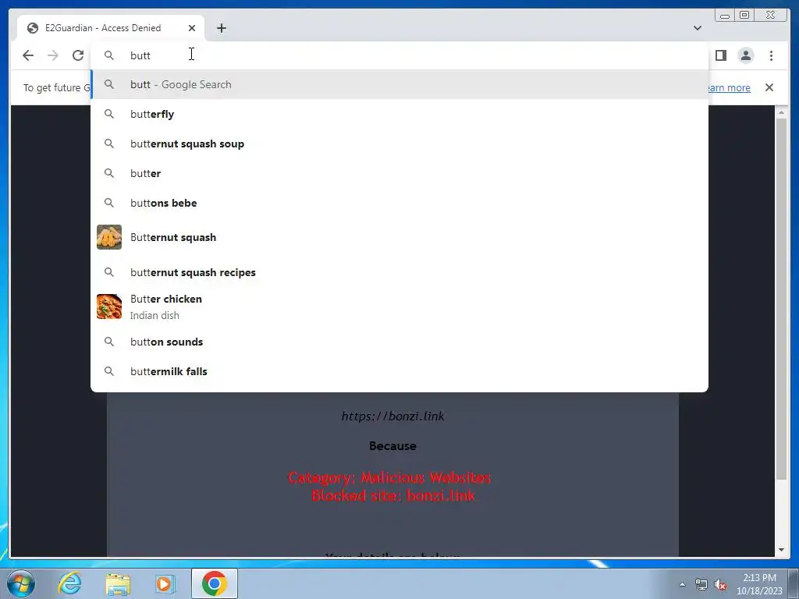The width and height of the screenshot is (799, 599).
Task: Open the clock showing 2:13 PM
Action: pos(759,583)
